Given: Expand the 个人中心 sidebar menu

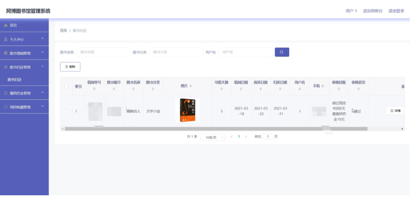Looking at the screenshot, I should coord(24,39).
